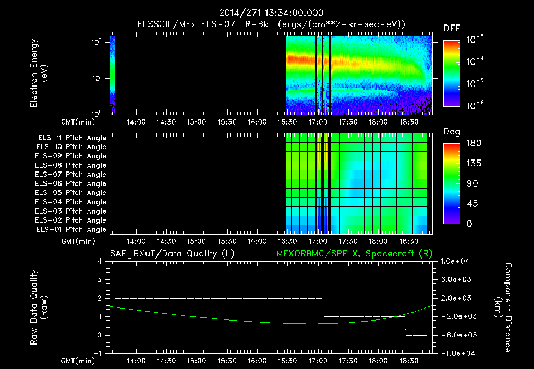Select the ELS-09 Pitch Angle row label
534x369 pixels.
71,156
